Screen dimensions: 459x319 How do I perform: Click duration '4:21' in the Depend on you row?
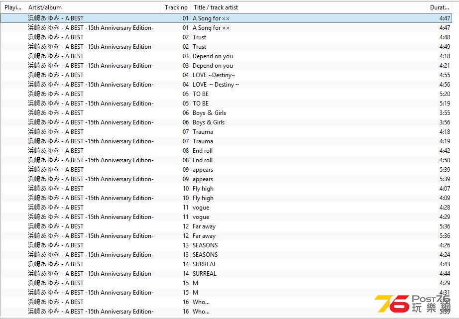445,66
